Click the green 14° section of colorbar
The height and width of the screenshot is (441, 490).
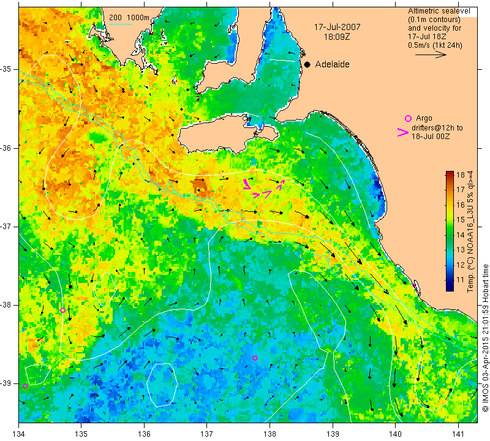[450, 235]
